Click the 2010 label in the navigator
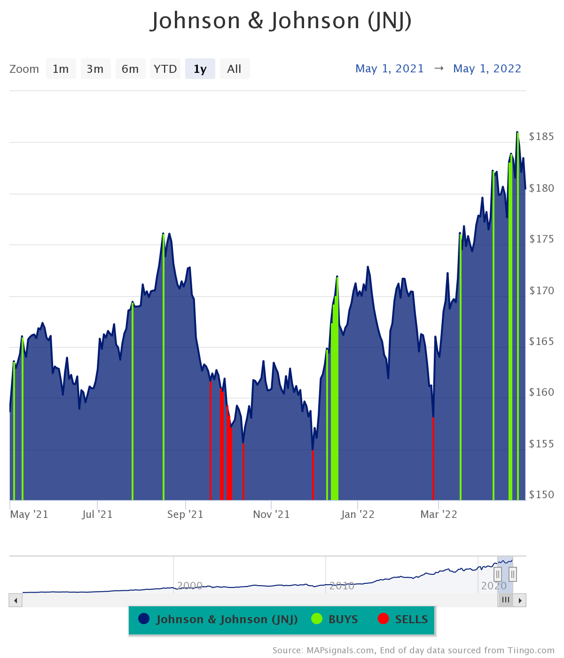The width and height of the screenshot is (564, 658). point(342,586)
